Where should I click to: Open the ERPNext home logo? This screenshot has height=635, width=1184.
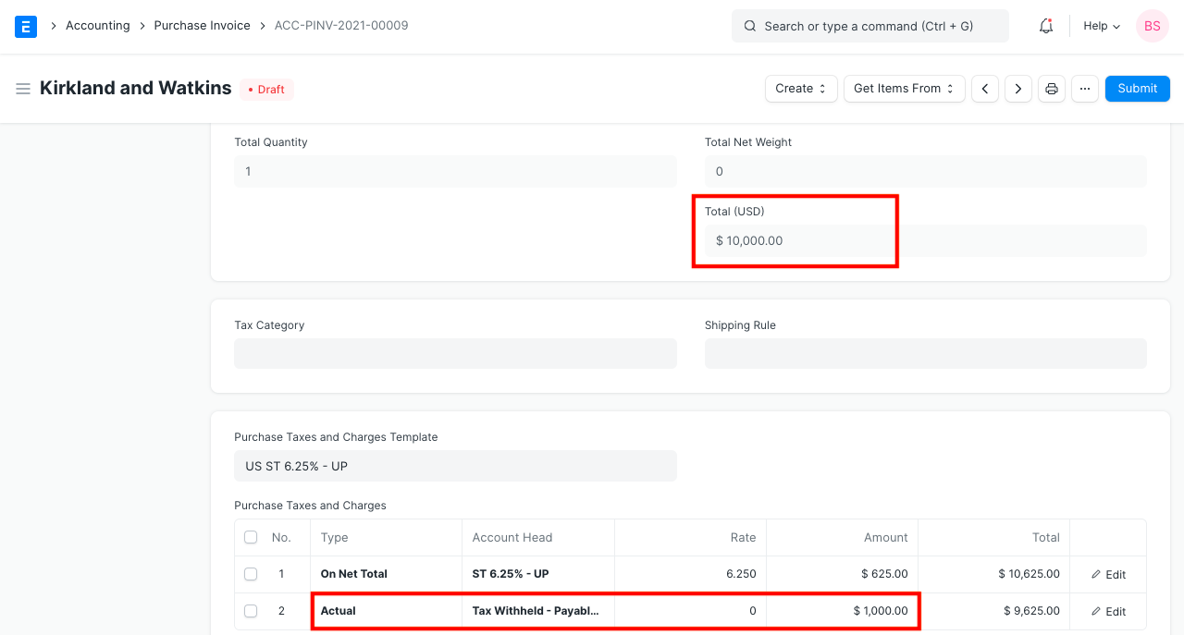pos(25,26)
